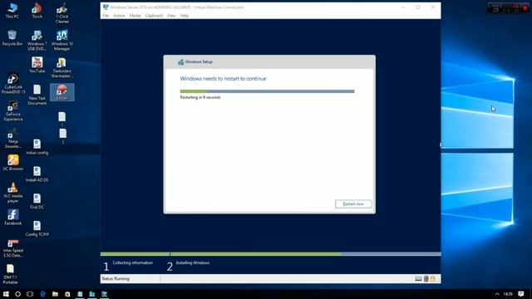Open This PC desktop icon
The height and width of the screenshot is (299, 532).
click(x=12, y=10)
